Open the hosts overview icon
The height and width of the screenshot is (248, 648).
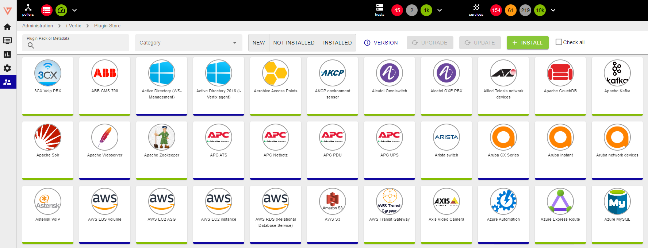[380, 10]
